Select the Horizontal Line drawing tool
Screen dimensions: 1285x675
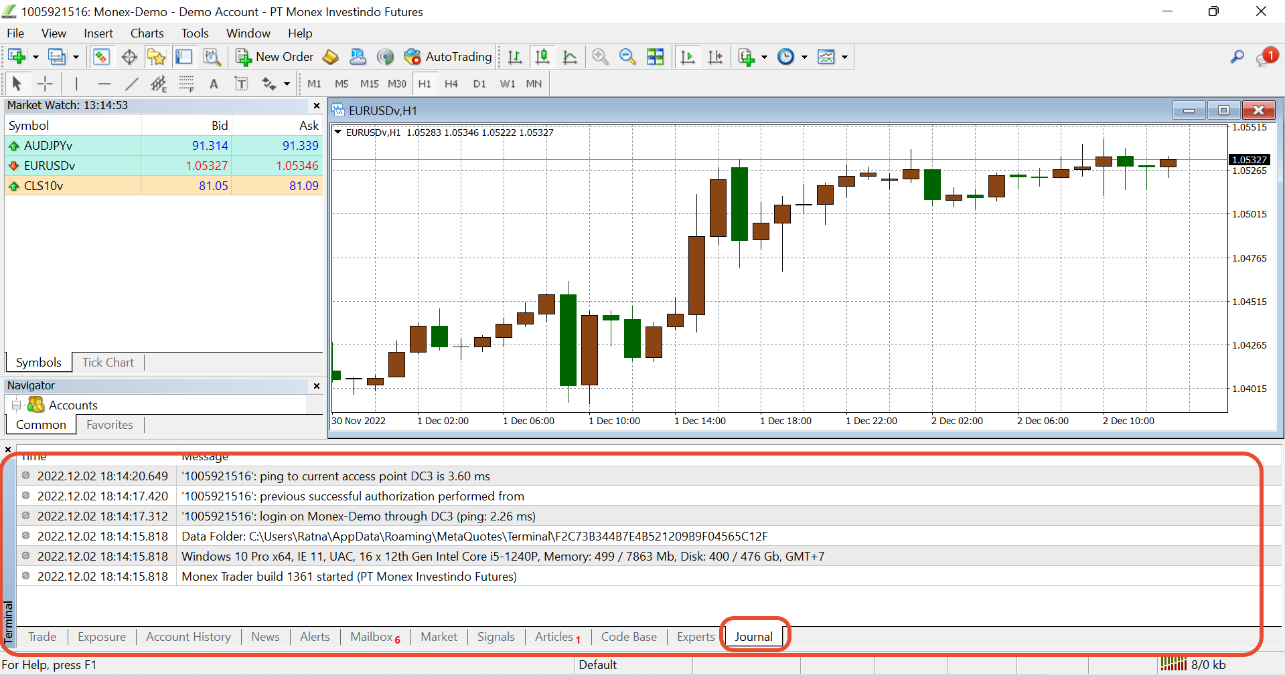[104, 84]
